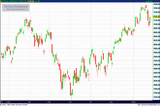Select the 'jún.' month on time axis
Viewport: 160px width, 106px height.
coord(70,102)
